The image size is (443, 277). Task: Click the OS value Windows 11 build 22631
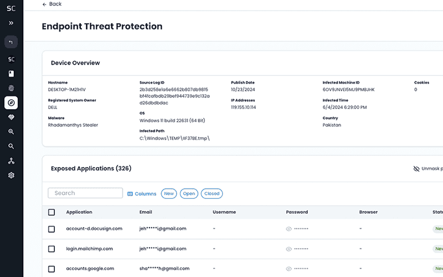[x=172, y=120]
